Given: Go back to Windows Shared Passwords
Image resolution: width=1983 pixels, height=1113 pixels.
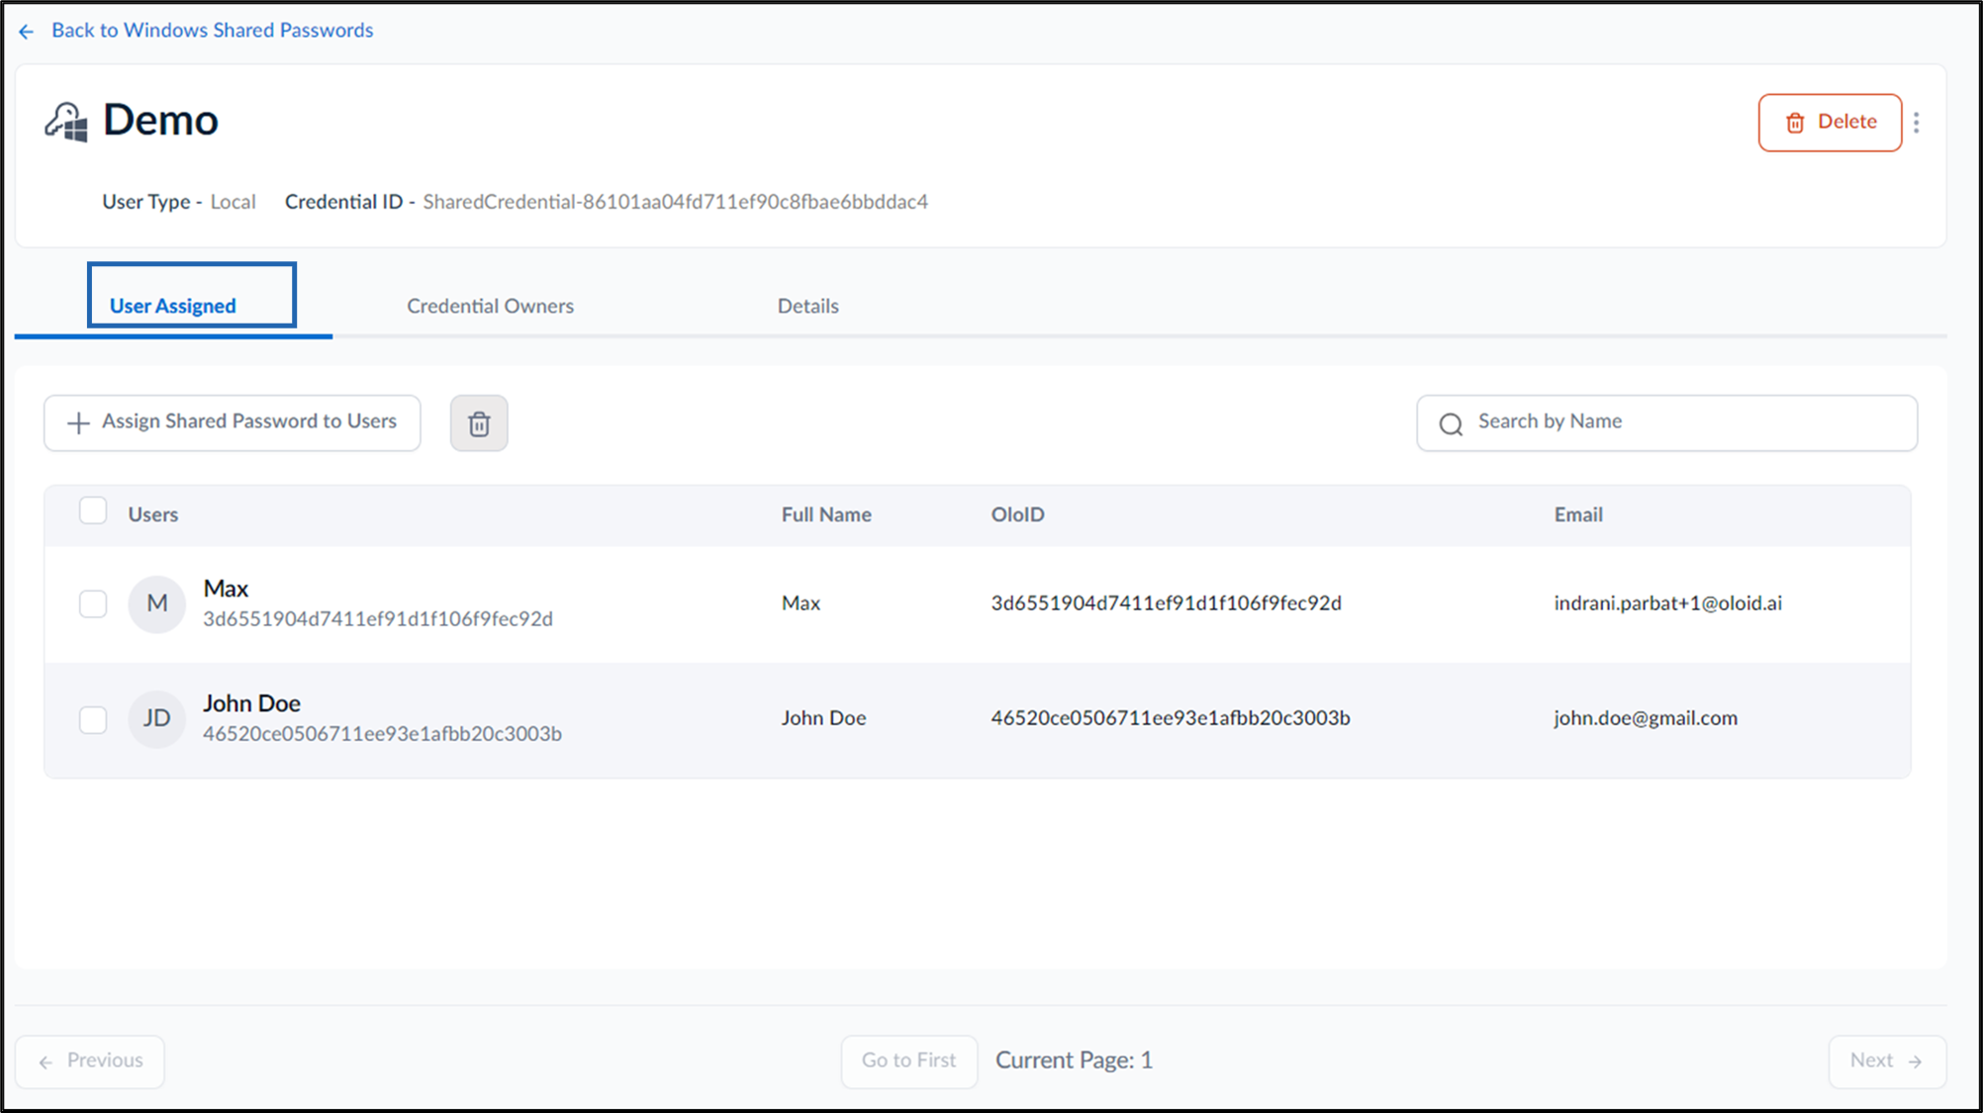Looking at the screenshot, I should click(x=212, y=30).
